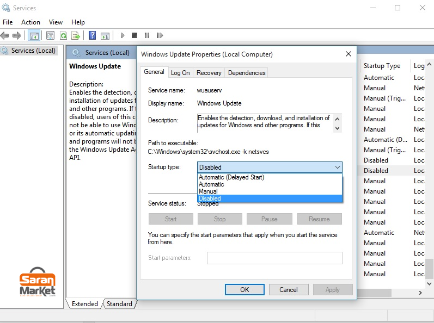The image size is (434, 323).
Task: Click the Windows Update heading in Extended pane
Action: pos(95,66)
